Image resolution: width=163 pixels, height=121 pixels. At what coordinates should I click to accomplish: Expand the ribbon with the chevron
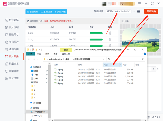[142, 54]
